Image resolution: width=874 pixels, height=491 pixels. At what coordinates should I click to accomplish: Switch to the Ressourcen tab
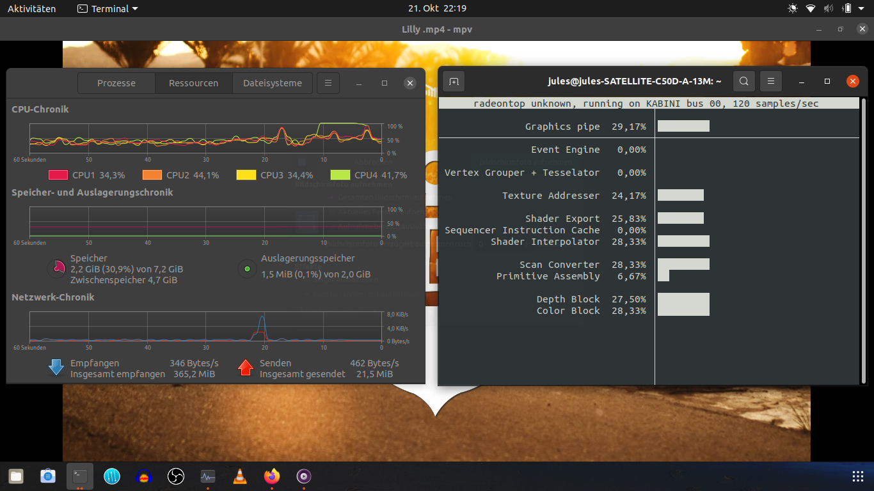193,83
